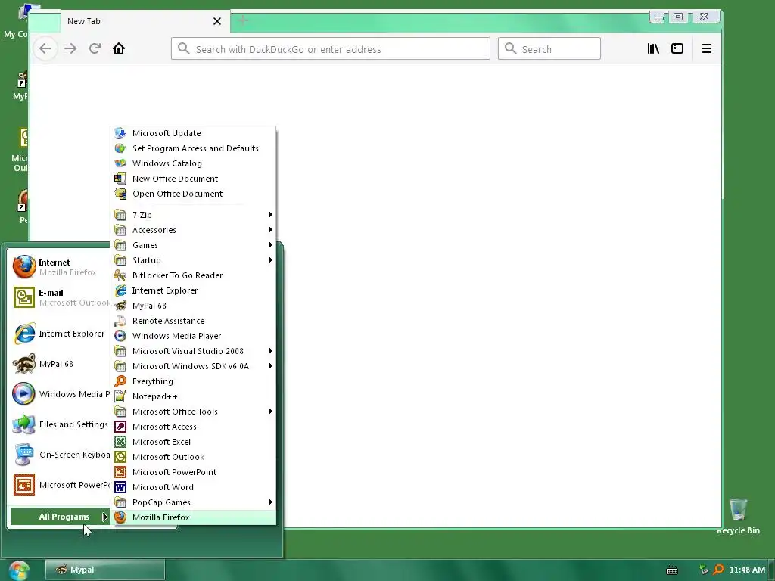This screenshot has height=581, width=775.
Task: Launch the Everything search tool
Action: (x=193, y=381)
